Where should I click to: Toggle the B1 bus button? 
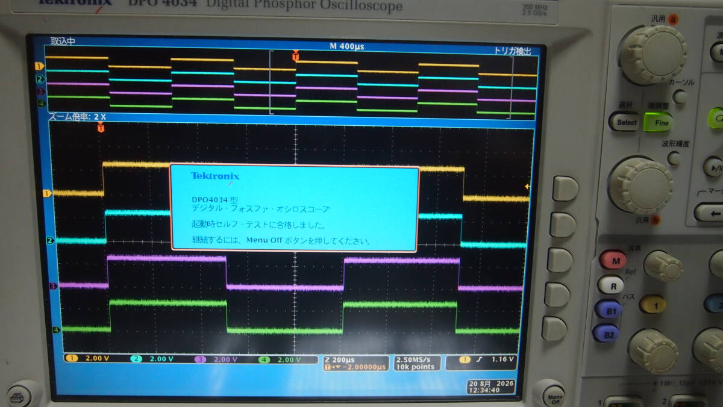608,309
